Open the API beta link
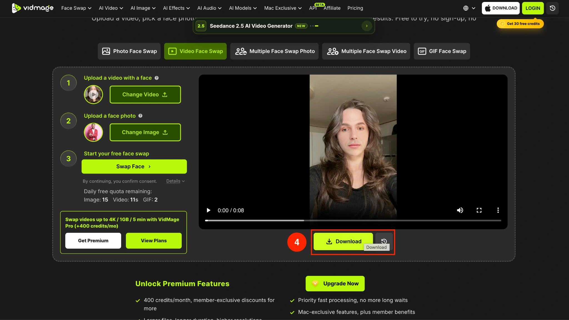569x320 pixels. pyautogui.click(x=313, y=8)
